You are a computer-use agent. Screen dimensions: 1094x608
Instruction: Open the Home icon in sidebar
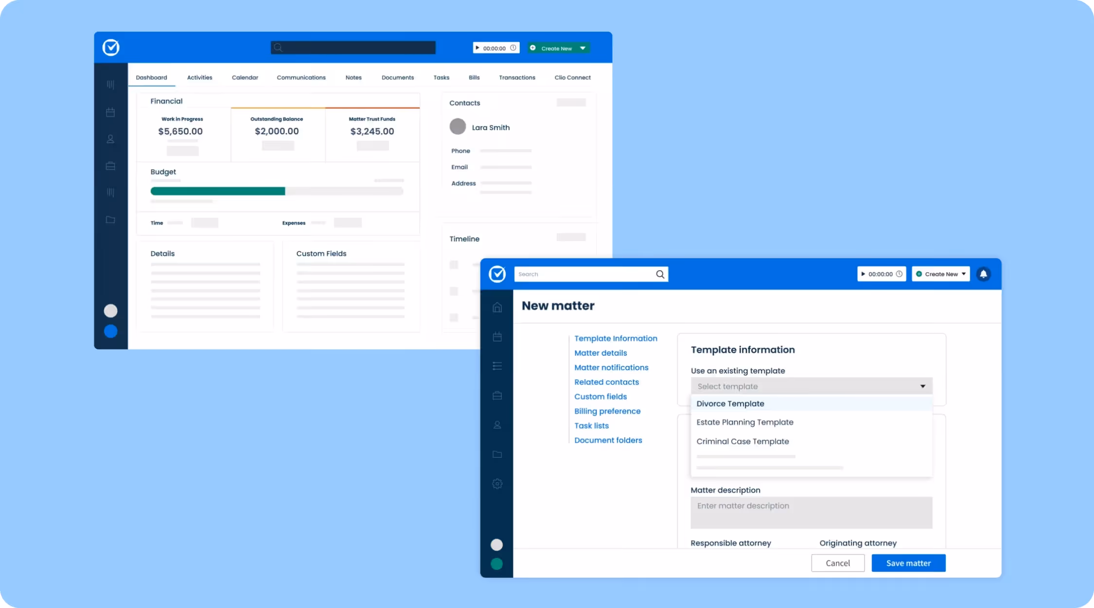[x=497, y=307]
